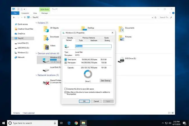Open the address bar history dropdown
This screenshot has width=189, height=126.
click(x=152, y=17)
